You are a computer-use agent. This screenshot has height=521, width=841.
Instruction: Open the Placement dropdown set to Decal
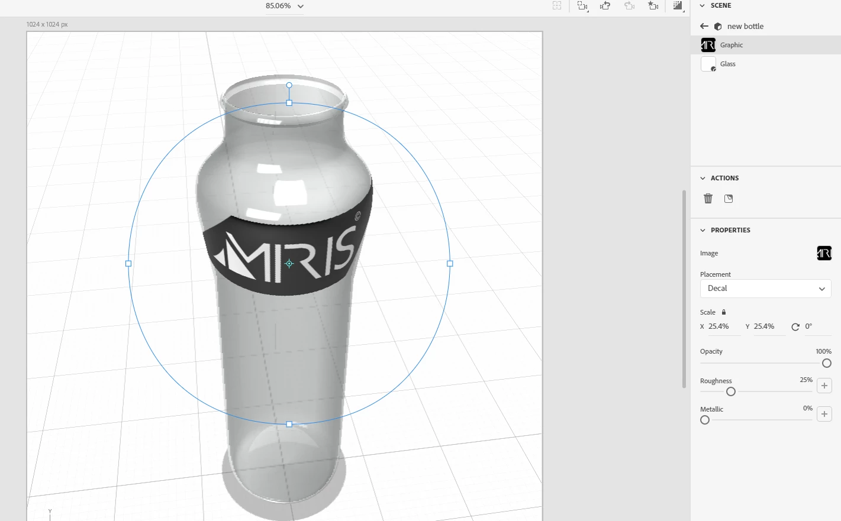pyautogui.click(x=766, y=289)
